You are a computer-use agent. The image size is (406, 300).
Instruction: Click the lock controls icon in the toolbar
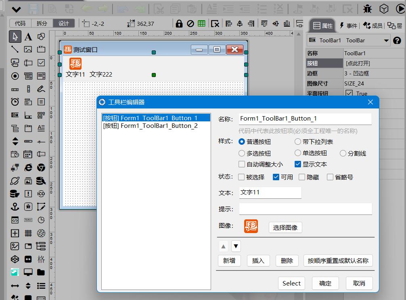pos(179,23)
